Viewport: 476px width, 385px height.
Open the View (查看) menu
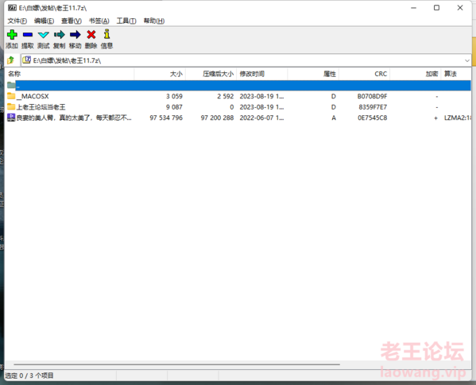coord(72,21)
